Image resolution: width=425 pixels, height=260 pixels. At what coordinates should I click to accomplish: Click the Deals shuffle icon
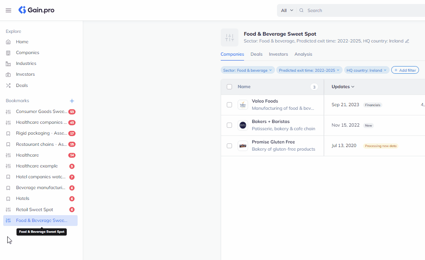coord(8,85)
